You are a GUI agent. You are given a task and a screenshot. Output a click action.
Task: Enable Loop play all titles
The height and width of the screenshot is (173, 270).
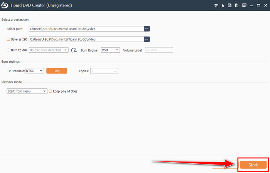pyautogui.click(x=50, y=91)
